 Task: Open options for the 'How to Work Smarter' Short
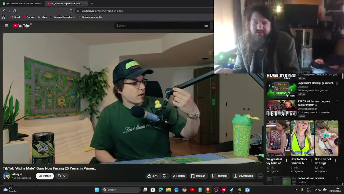pos(311,161)
